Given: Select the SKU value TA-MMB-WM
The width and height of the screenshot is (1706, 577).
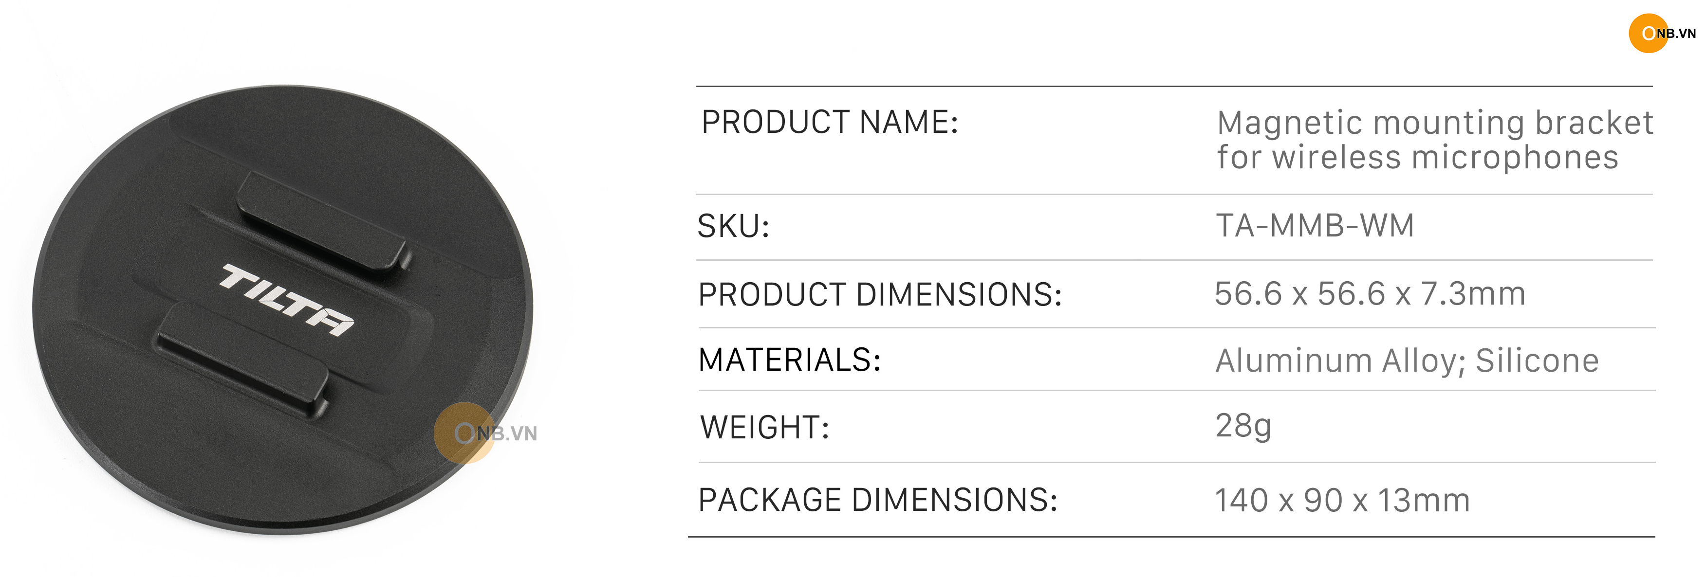Looking at the screenshot, I should coord(1315,225).
